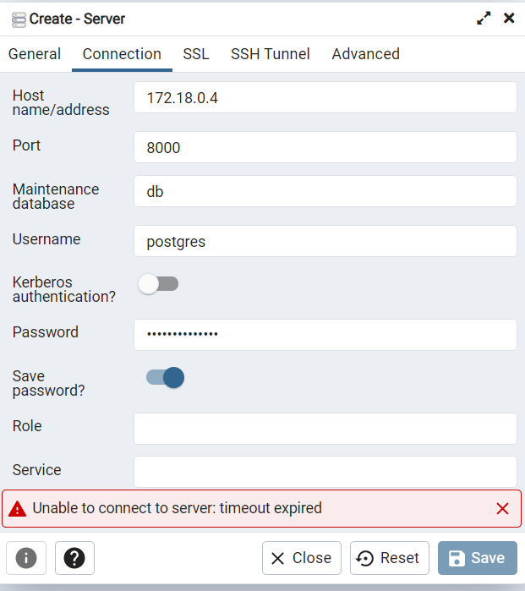Close dialog with the title bar X

pyautogui.click(x=509, y=19)
